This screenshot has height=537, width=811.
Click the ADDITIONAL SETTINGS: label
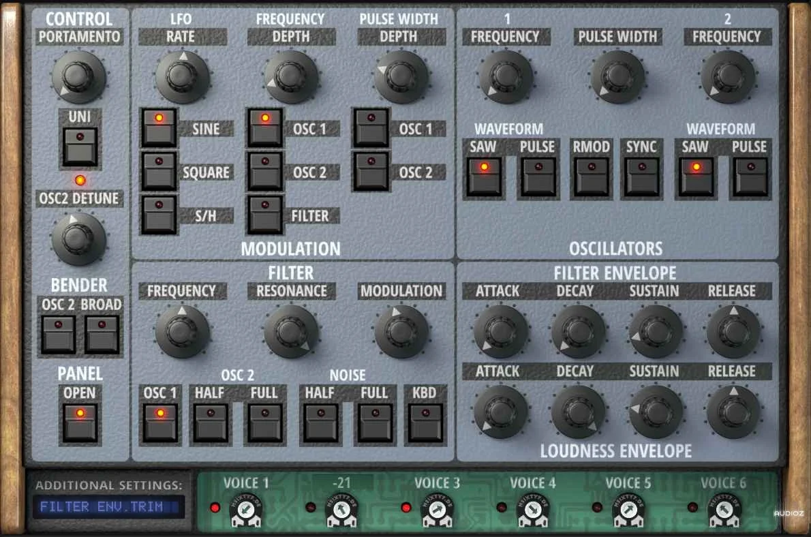pos(108,485)
